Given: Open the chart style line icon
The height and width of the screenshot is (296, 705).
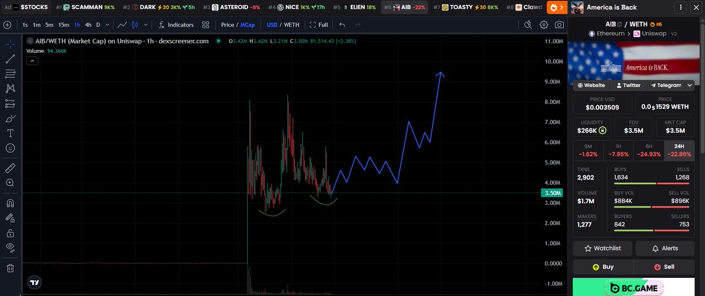Looking at the screenshot, I should [123, 25].
